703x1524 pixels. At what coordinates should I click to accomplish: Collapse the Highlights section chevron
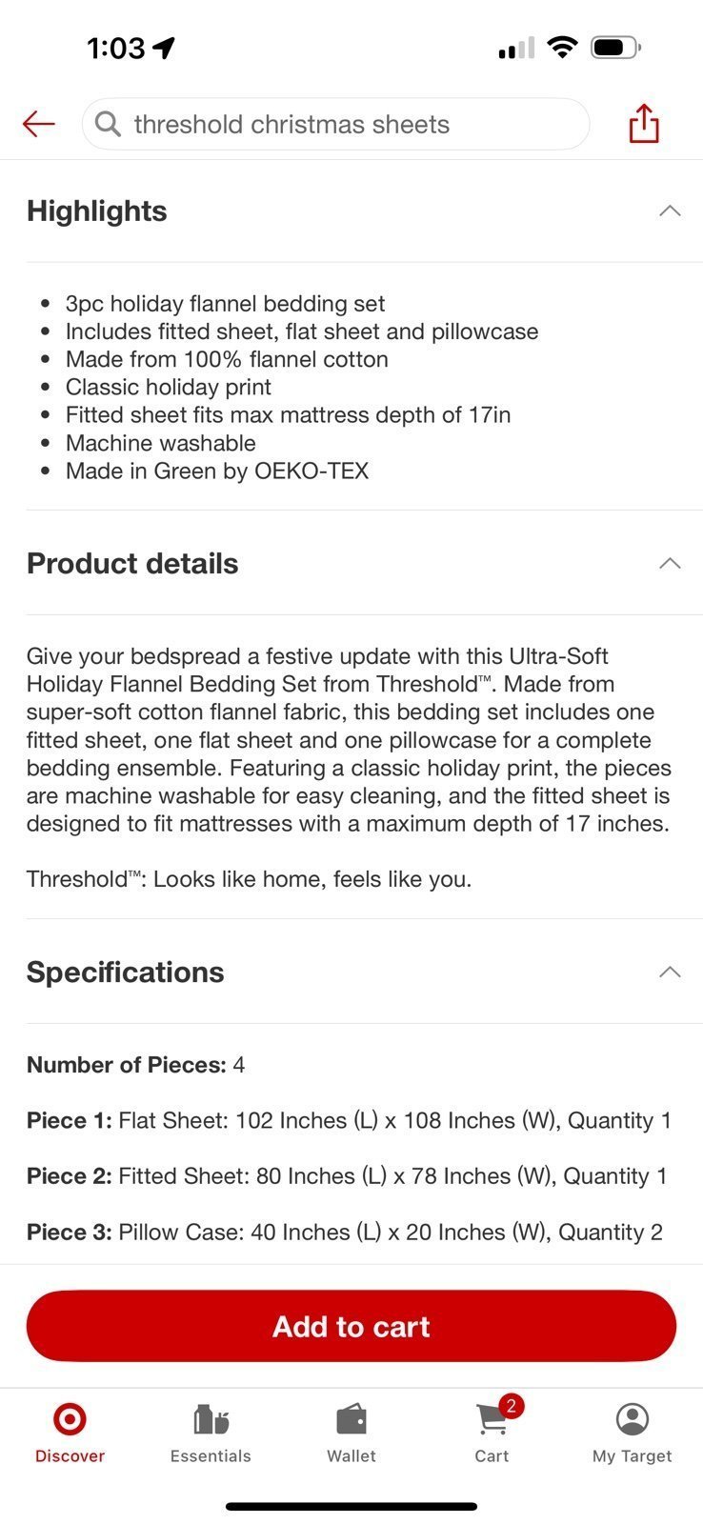pyautogui.click(x=670, y=211)
